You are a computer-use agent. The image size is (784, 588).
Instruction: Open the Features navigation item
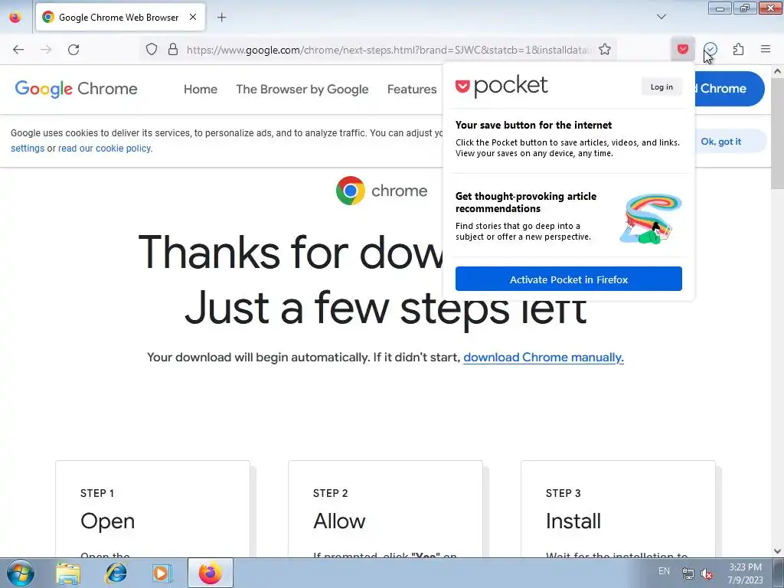(x=412, y=89)
